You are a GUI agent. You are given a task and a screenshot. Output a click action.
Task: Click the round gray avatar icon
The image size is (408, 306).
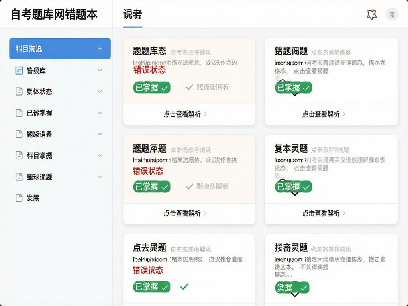392,15
